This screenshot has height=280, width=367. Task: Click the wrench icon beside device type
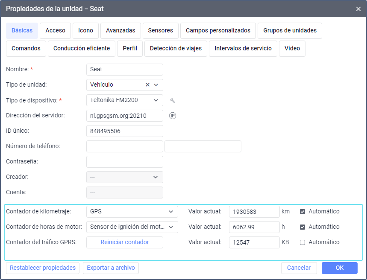pyautogui.click(x=173, y=100)
